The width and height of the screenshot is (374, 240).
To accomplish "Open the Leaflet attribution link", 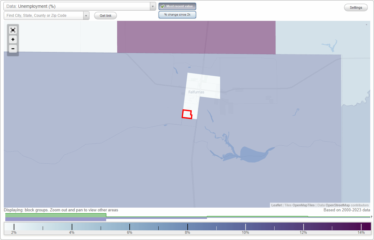I will [x=276, y=205].
